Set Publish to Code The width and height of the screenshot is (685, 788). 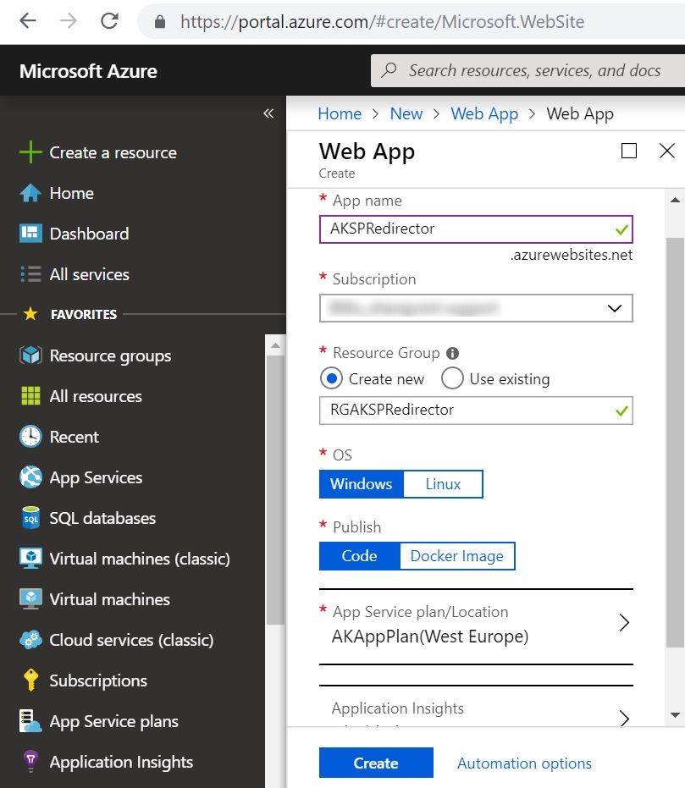[359, 556]
